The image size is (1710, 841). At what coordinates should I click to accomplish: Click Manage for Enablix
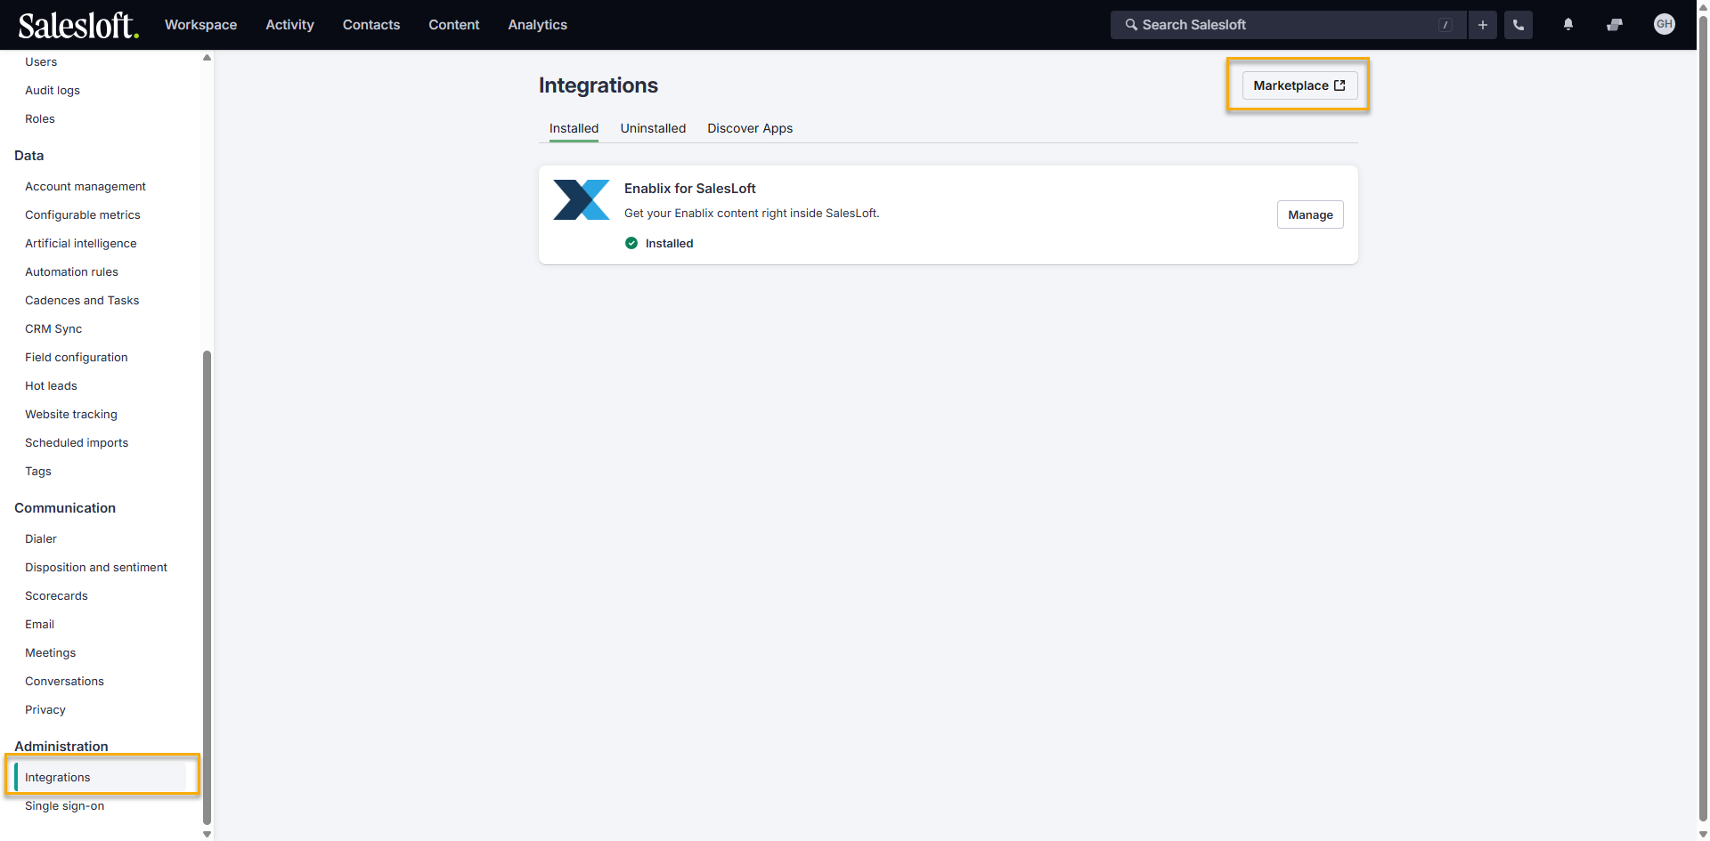click(x=1310, y=214)
